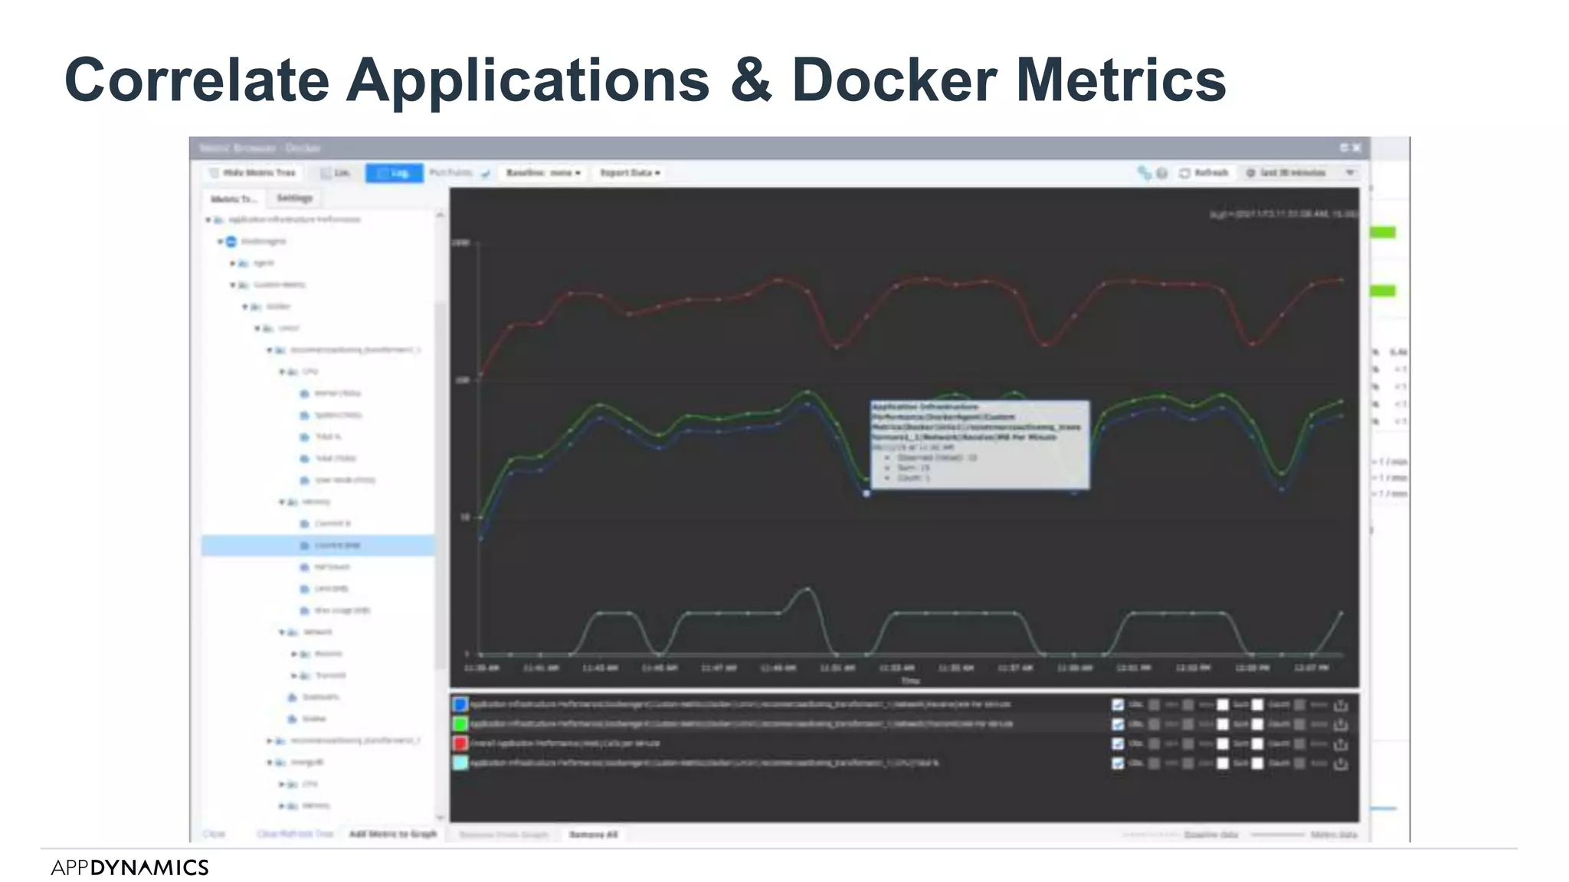This screenshot has width=1569, height=882.
Task: Click the Kernel (Ticks) metric icon
Action: point(304,394)
